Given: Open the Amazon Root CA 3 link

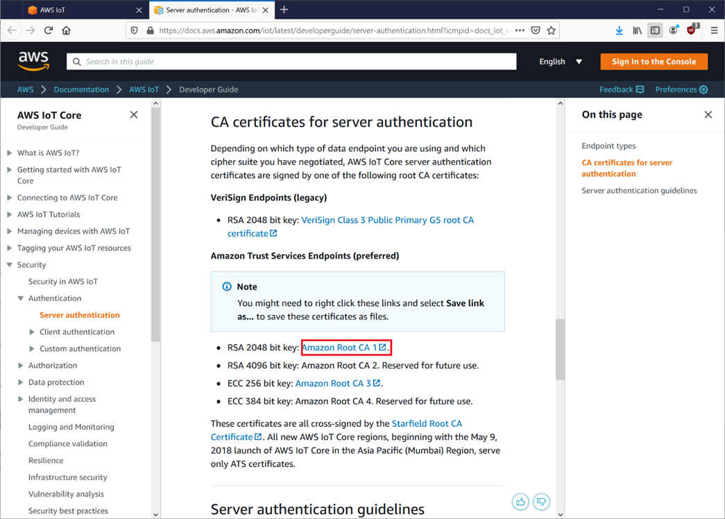Looking at the screenshot, I should 338,383.
